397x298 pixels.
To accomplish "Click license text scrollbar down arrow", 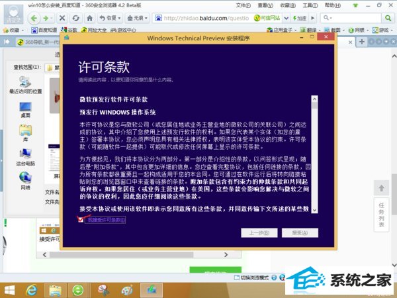I will point(314,210).
